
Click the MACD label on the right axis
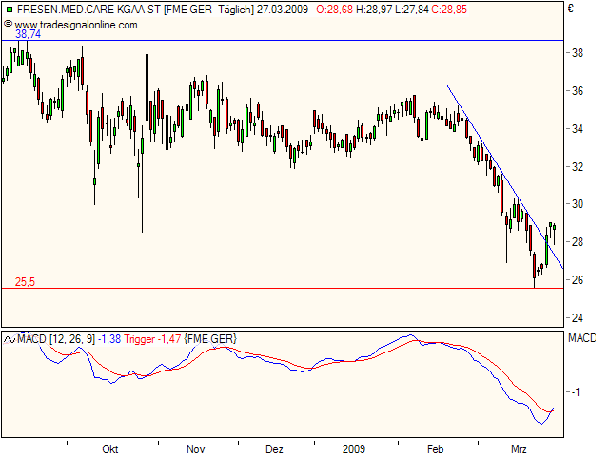pyautogui.click(x=581, y=339)
